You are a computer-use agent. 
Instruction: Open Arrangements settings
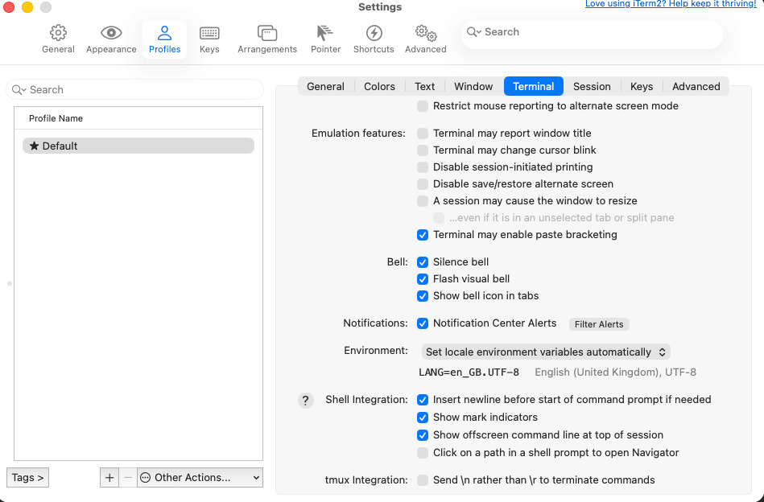[266, 36]
